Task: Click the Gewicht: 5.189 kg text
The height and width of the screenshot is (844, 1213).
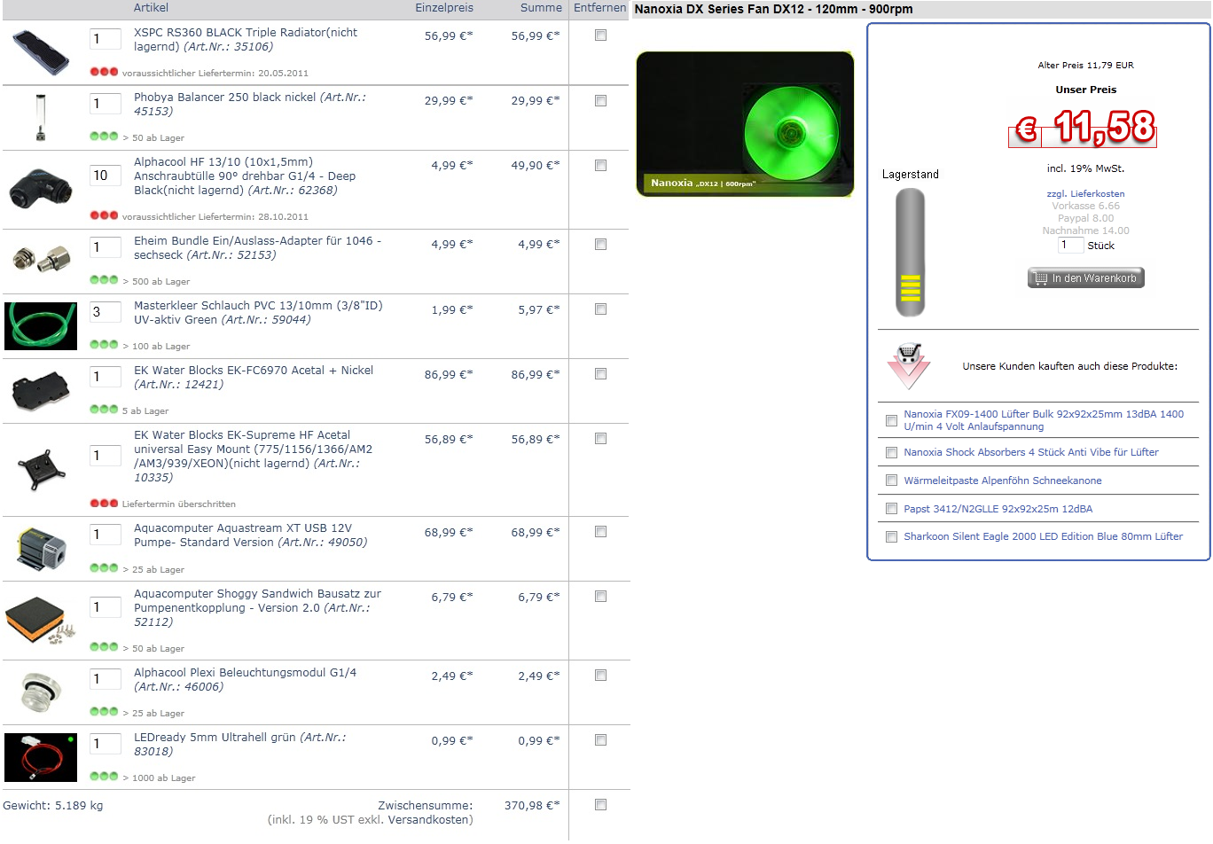Action: (x=53, y=805)
